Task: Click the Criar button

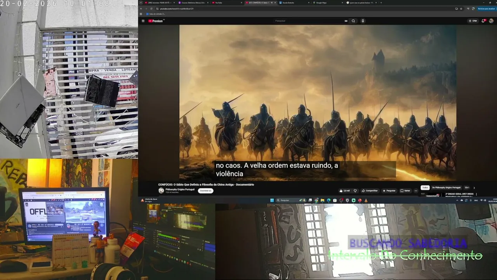Action: [473, 21]
